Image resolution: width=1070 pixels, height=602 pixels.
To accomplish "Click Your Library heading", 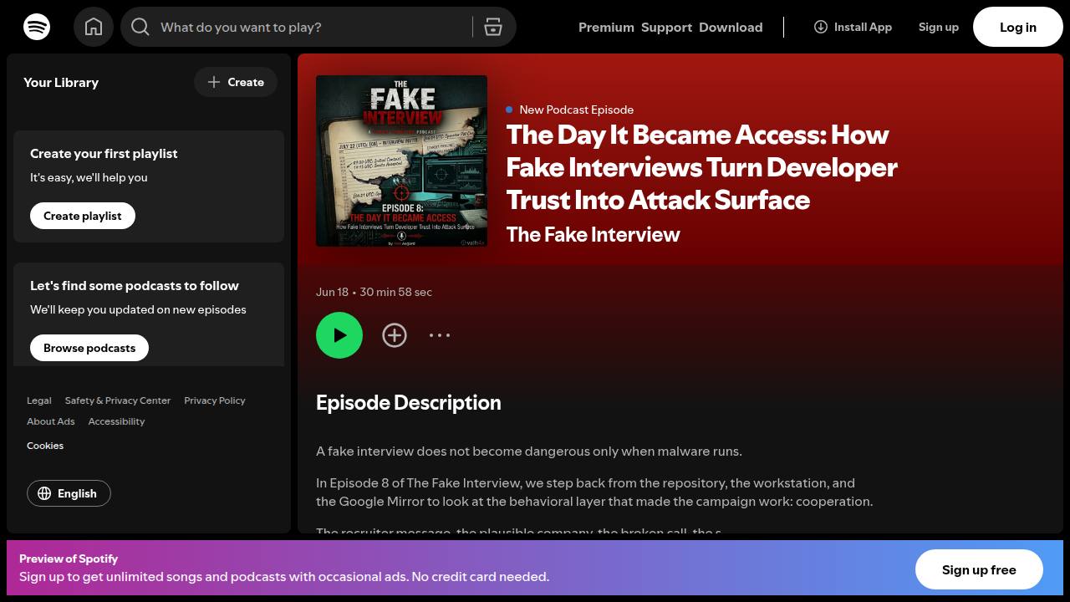I will 61,82.
